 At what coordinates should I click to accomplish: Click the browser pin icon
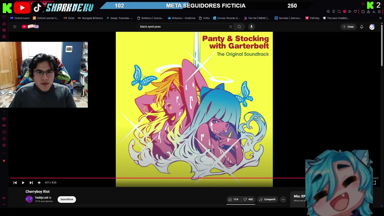click(x=334, y=12)
